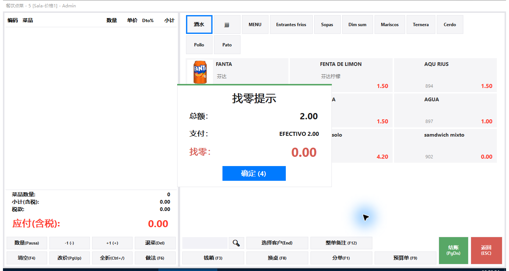Clear the order with 清空(F4)
Image resolution: width=509 pixels, height=271 pixels.
[x=27, y=258]
